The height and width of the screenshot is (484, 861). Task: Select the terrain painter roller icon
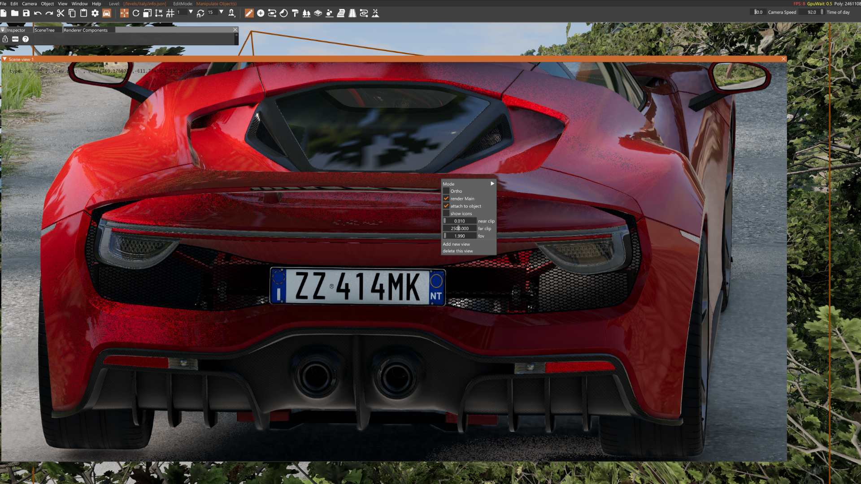click(x=295, y=13)
